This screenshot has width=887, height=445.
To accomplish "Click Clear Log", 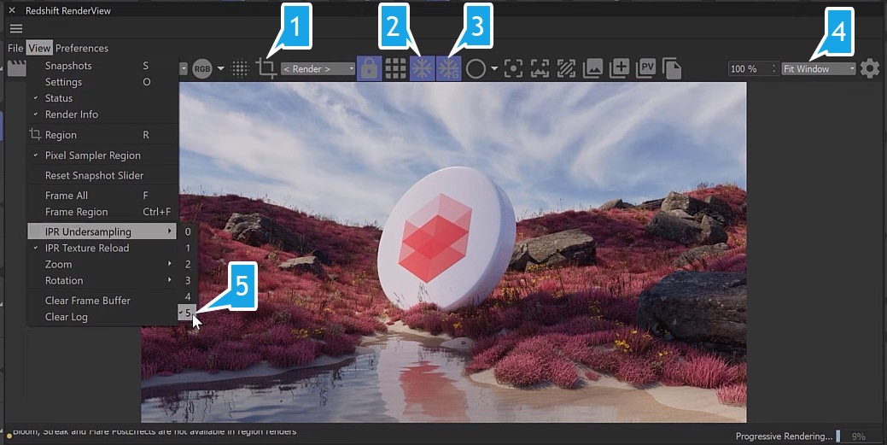I will pos(102,317).
